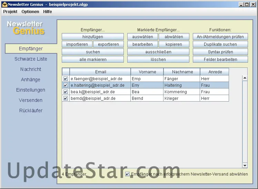Click the kopieren button
Screen dimensions: 258x189
click(174, 44)
